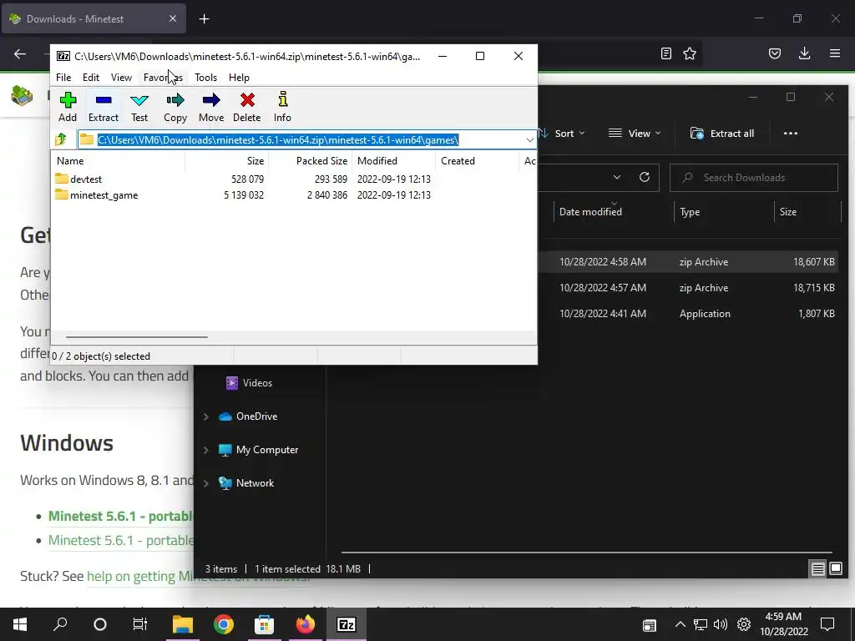855x641 pixels.
Task: Select the minetest_game folder icon
Action: click(62, 194)
